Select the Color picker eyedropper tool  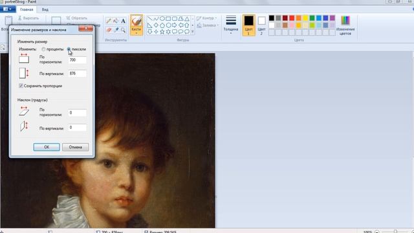click(x=116, y=30)
